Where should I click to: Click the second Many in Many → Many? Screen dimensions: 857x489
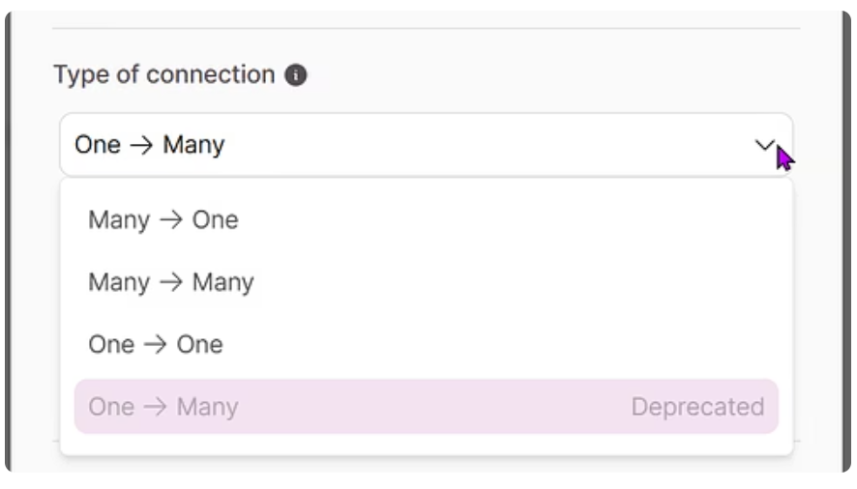[x=223, y=282]
